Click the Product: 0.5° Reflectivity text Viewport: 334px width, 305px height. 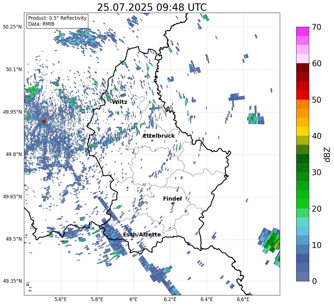(57, 18)
